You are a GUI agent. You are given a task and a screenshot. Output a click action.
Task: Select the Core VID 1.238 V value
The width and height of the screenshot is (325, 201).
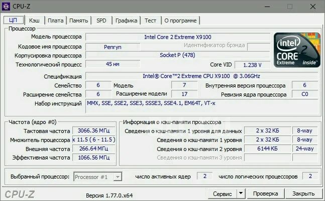coord(252,65)
